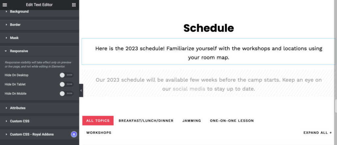This screenshot has width=337, height=145.
Task: Expand the Attributes section
Action: click(39, 108)
